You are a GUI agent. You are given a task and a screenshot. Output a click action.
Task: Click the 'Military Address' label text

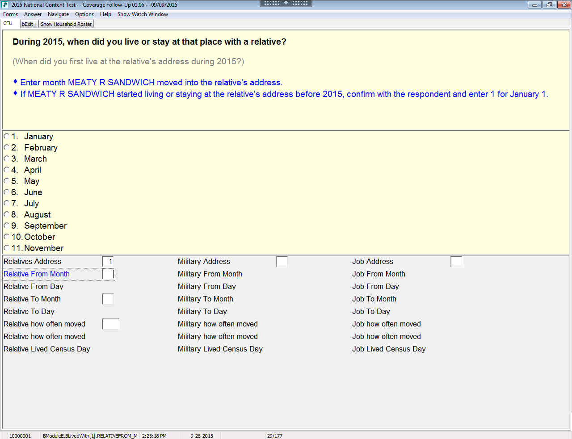pyautogui.click(x=204, y=262)
